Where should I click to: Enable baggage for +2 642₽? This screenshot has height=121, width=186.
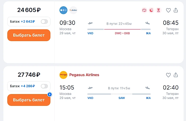44,22
